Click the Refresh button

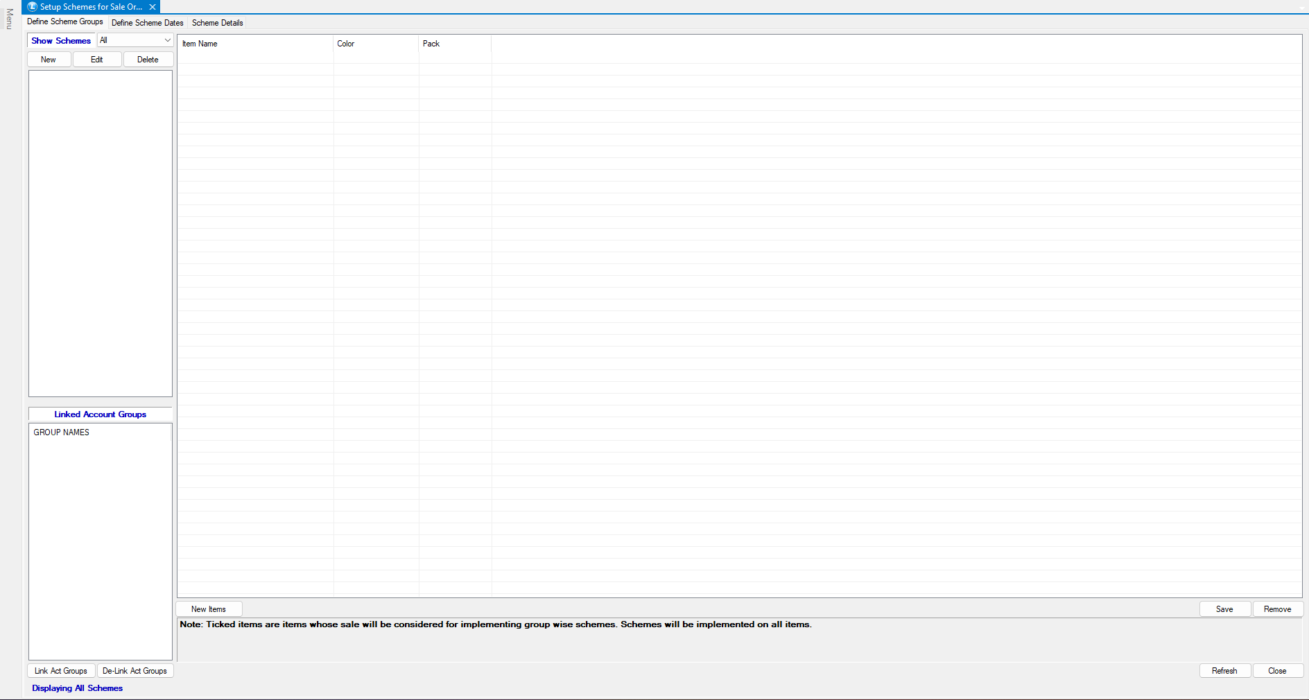coord(1224,671)
